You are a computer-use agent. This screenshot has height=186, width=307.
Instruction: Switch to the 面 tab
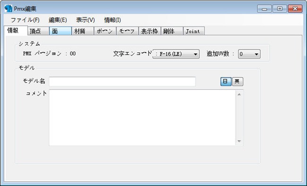tap(60, 31)
